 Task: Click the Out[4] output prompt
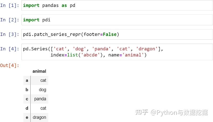click(10, 66)
